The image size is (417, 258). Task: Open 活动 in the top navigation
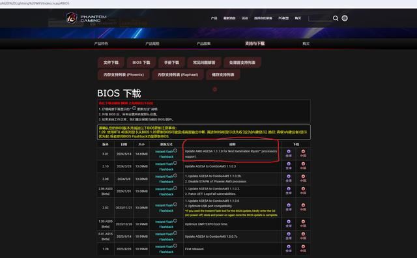[x=245, y=18]
